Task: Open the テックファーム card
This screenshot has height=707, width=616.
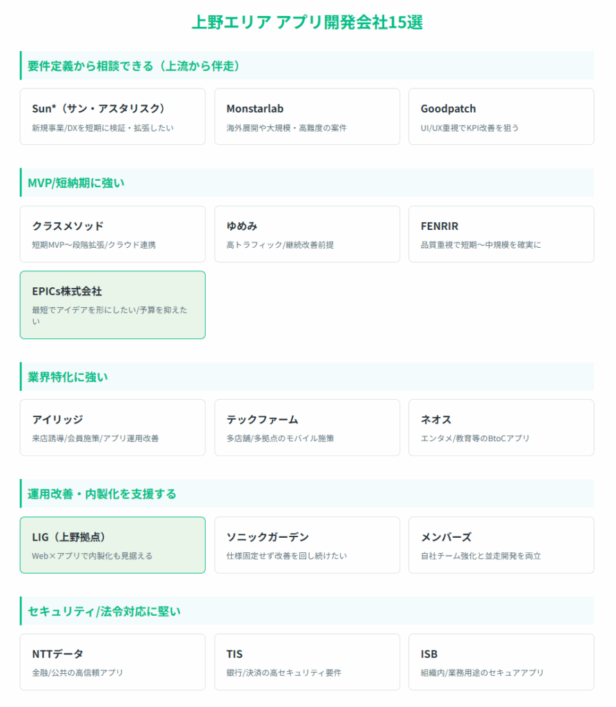Action: tap(307, 427)
